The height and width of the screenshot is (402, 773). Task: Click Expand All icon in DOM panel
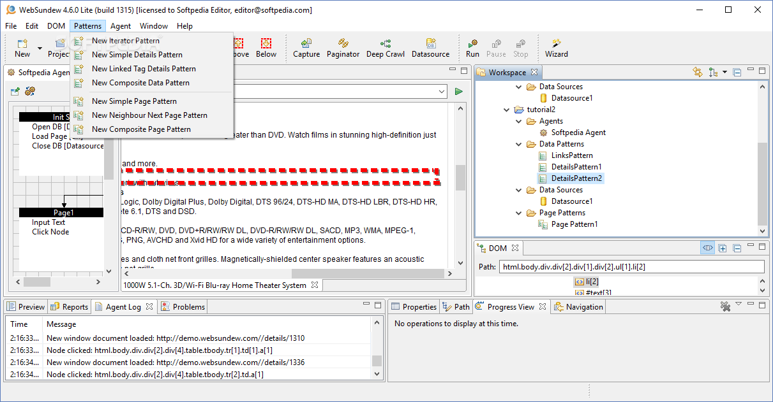click(x=723, y=248)
